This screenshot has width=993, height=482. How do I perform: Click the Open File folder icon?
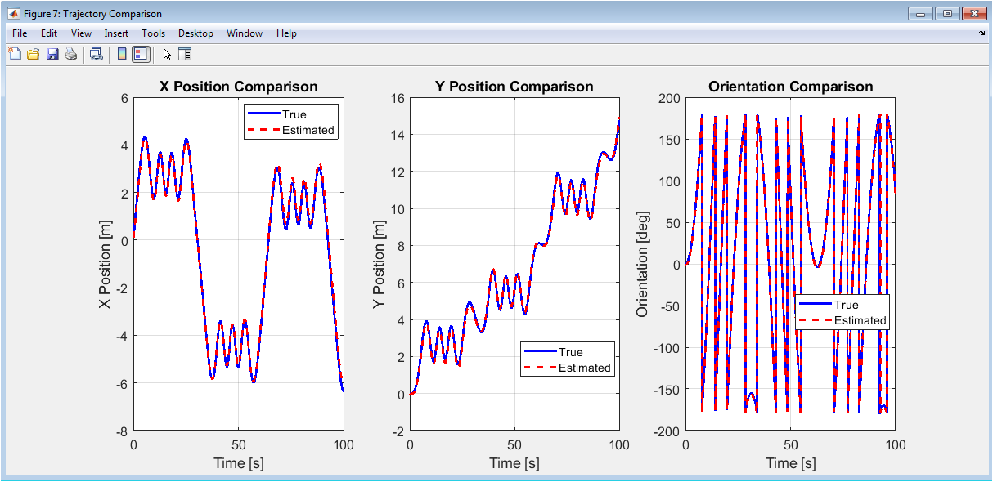coord(34,55)
